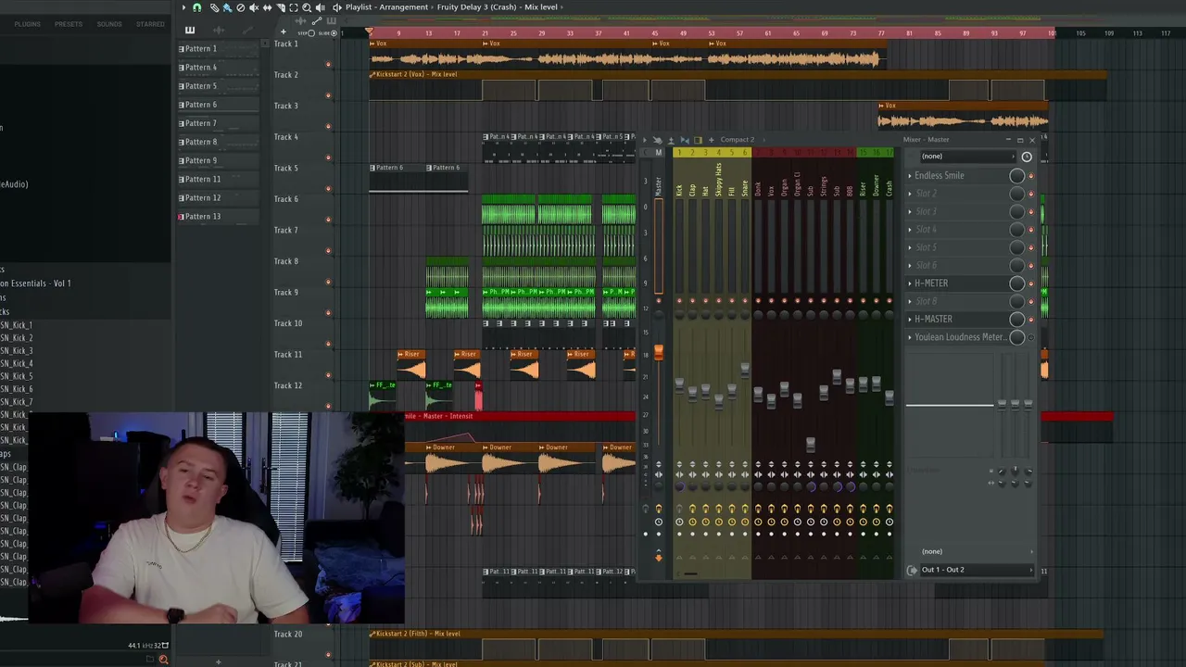Click the add plus icon below the browser
The height and width of the screenshot is (667, 1186).
(x=219, y=661)
